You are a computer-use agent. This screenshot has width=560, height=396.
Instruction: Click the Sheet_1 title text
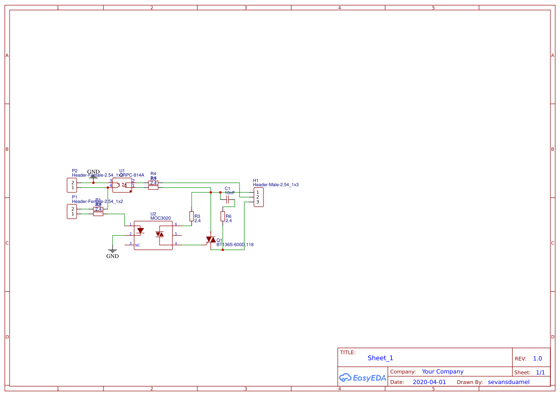(380, 358)
